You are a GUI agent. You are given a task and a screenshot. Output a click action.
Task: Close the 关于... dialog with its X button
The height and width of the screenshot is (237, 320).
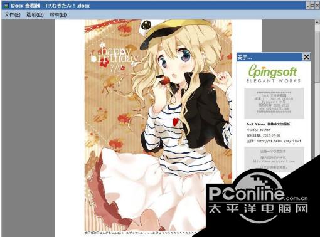point(306,57)
